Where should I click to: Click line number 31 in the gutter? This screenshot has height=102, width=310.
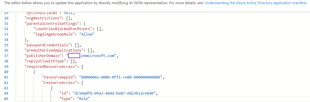(x=6, y=23)
